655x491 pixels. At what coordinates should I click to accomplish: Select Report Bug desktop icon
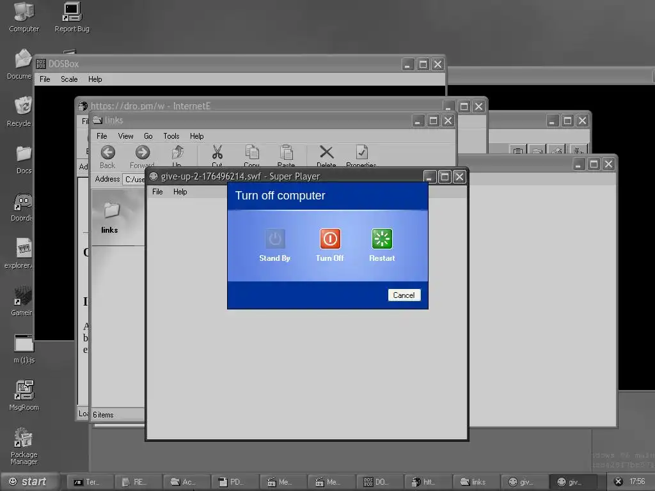[x=72, y=17]
